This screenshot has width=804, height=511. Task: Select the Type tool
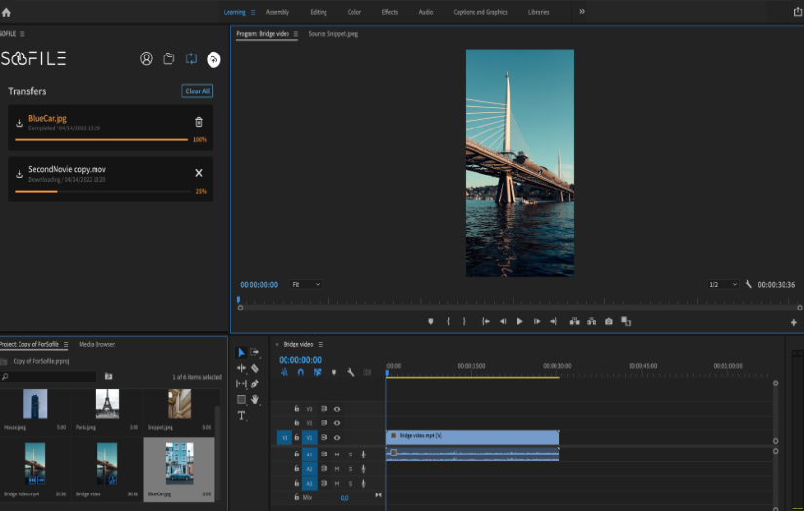coord(241,416)
